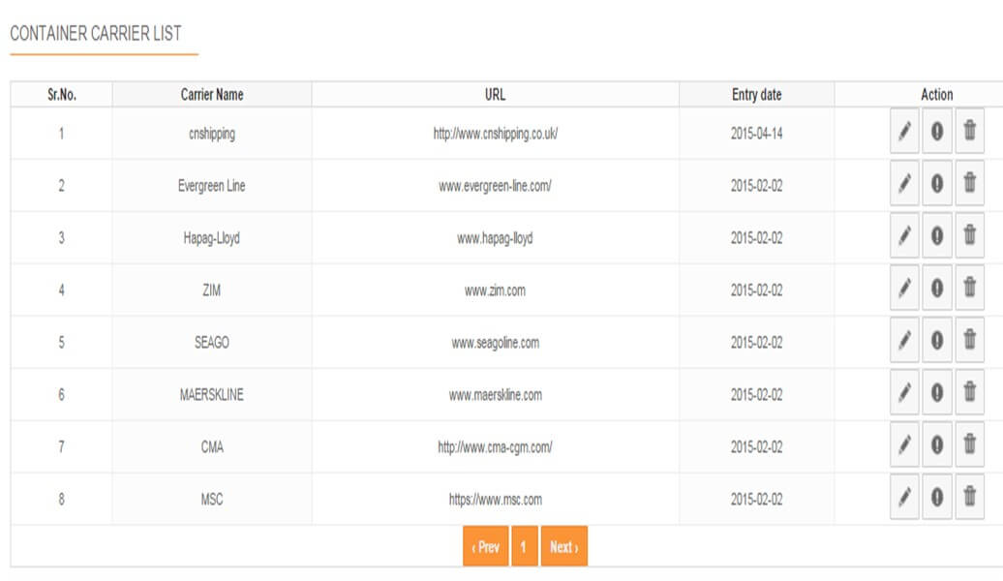Delete the SEAGO carrier
1003x581 pixels.
coord(970,340)
